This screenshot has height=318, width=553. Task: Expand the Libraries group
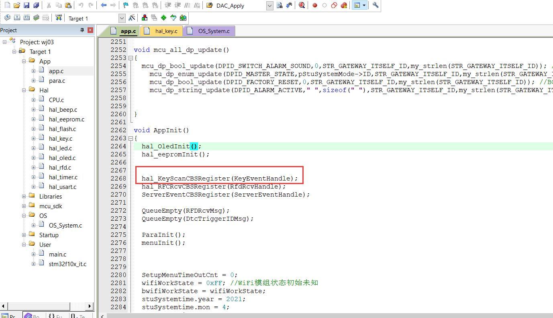pos(24,196)
